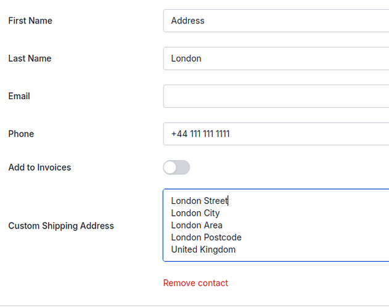
Task: Click the Add to Invoices label
Action: [39, 168]
